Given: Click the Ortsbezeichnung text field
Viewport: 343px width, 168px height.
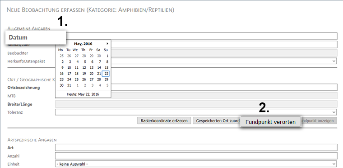Looking at the screenshot, I should coord(224,87).
